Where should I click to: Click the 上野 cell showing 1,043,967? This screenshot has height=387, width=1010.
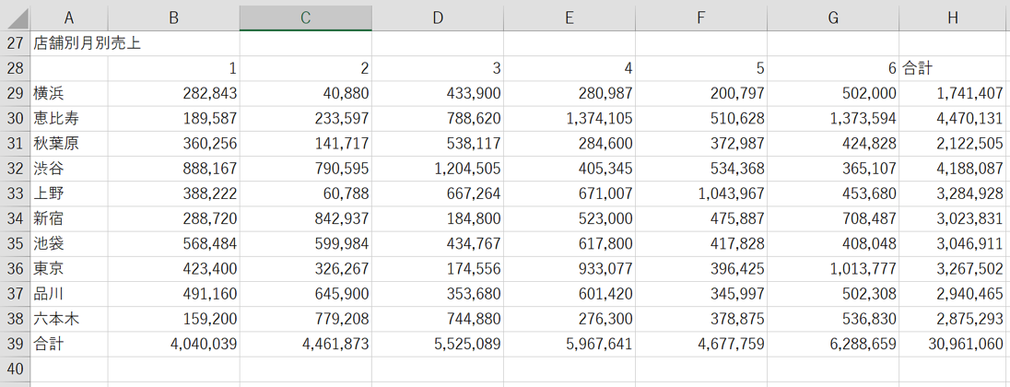tap(701, 193)
